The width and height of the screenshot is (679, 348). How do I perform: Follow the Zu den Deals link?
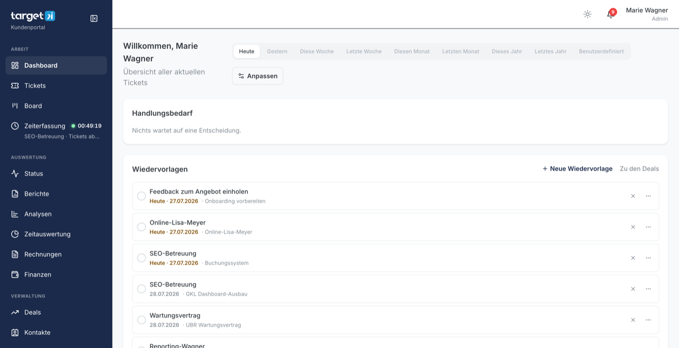(x=639, y=169)
